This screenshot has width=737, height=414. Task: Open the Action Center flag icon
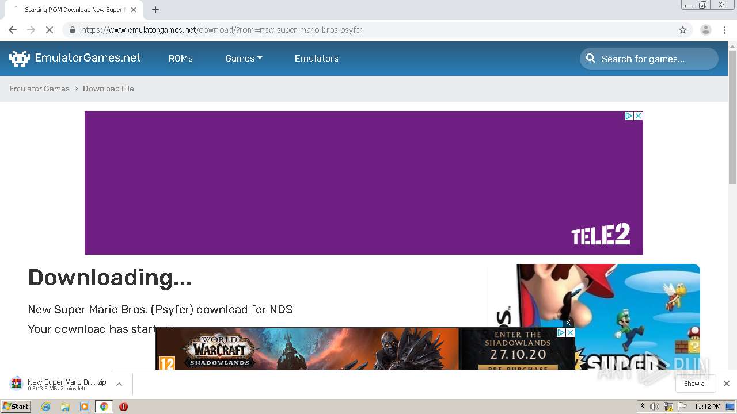click(682, 407)
